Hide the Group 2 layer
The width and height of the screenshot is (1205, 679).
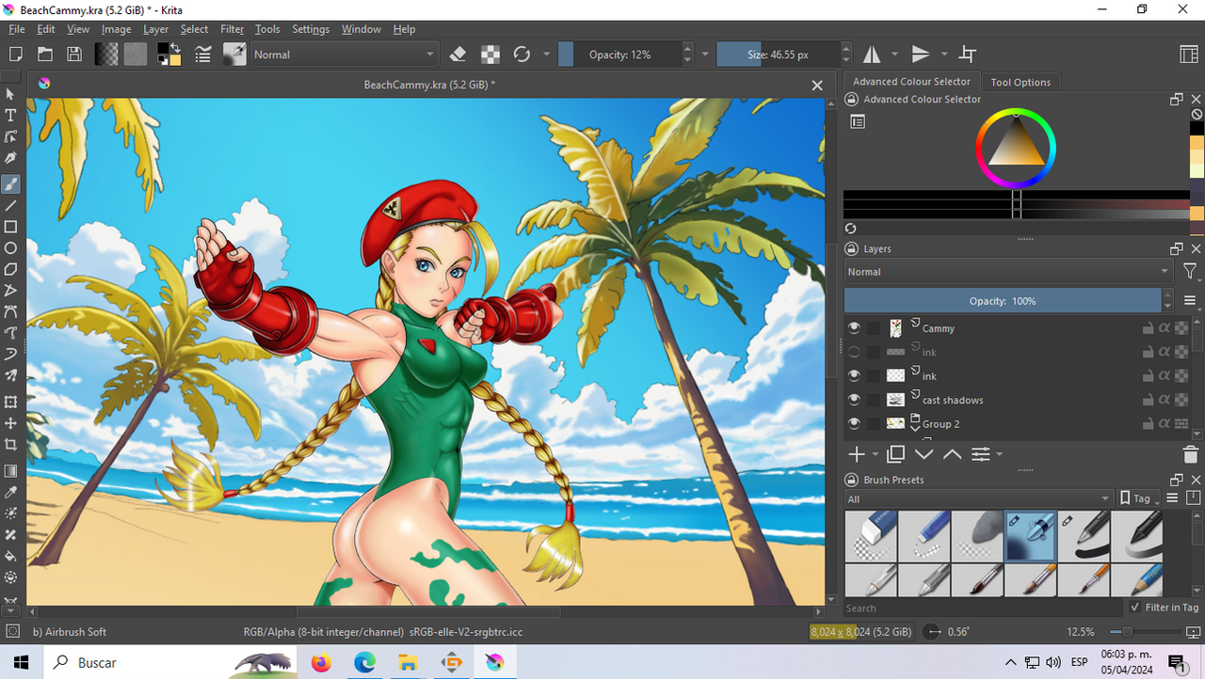click(x=854, y=423)
